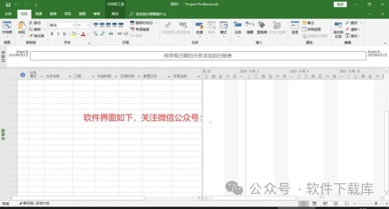389x209 pixels.
Task: Toggle Italic formatting
Action: click(58, 33)
